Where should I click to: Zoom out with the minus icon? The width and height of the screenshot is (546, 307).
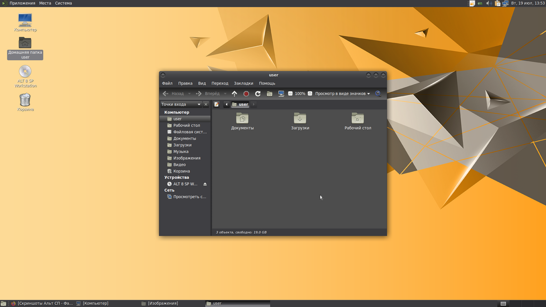pos(290,94)
